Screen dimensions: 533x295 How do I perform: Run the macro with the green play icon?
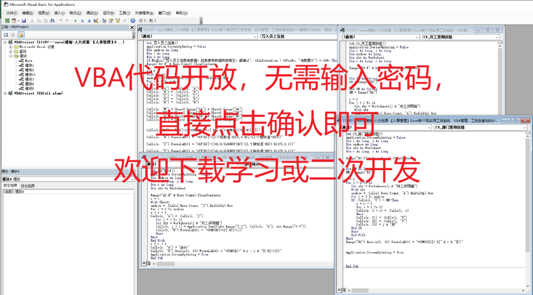point(76,21)
